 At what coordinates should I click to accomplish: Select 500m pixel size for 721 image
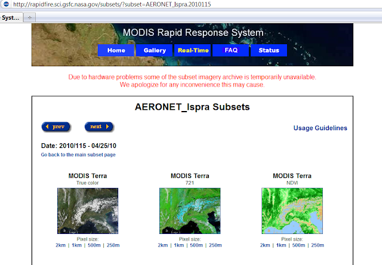point(196,245)
